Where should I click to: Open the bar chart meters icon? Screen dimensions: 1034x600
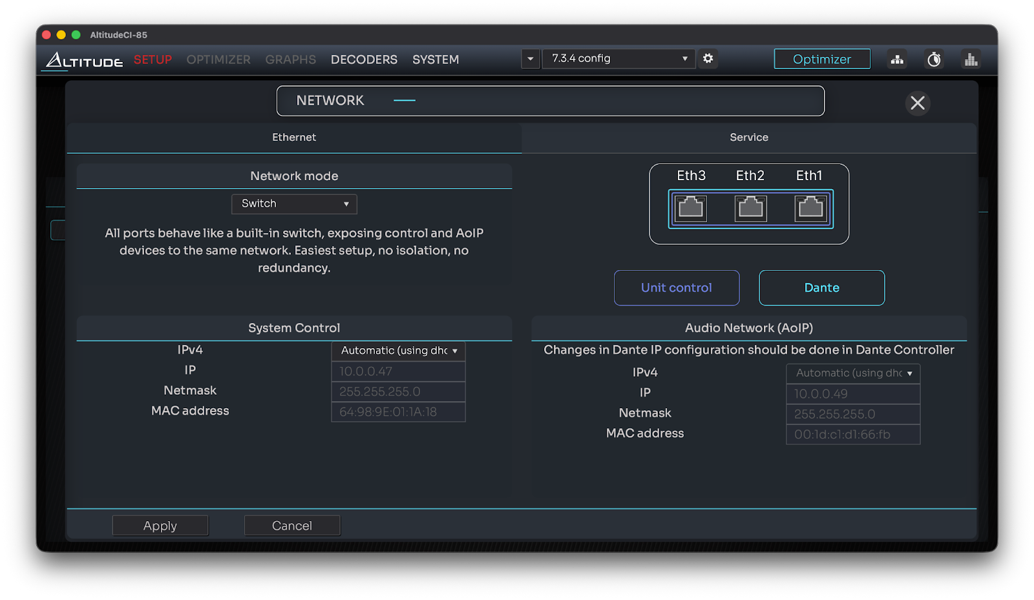971,59
